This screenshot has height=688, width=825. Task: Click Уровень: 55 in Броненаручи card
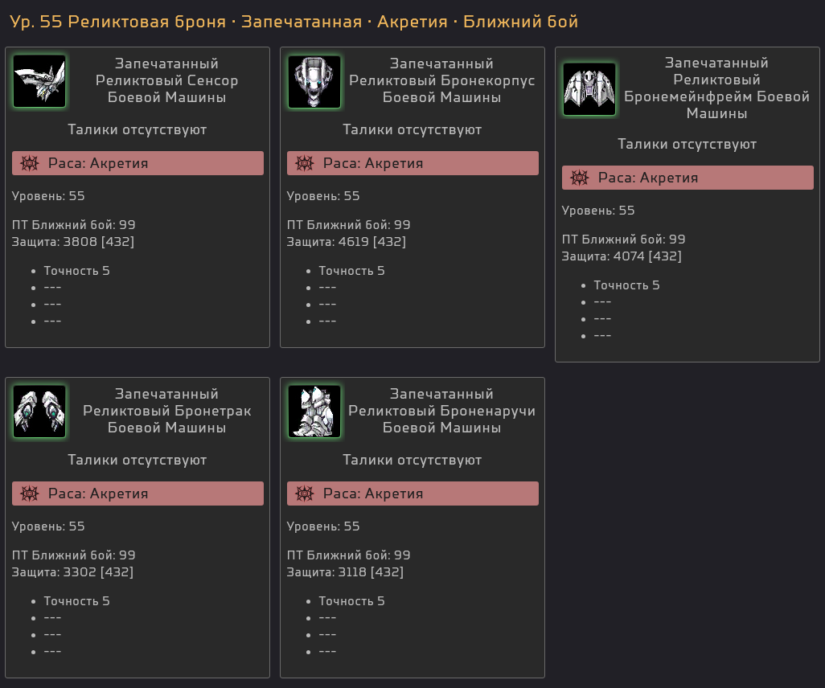coord(323,526)
